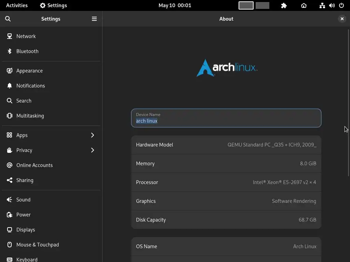Expand the Apps submenu chevron

pos(92,135)
